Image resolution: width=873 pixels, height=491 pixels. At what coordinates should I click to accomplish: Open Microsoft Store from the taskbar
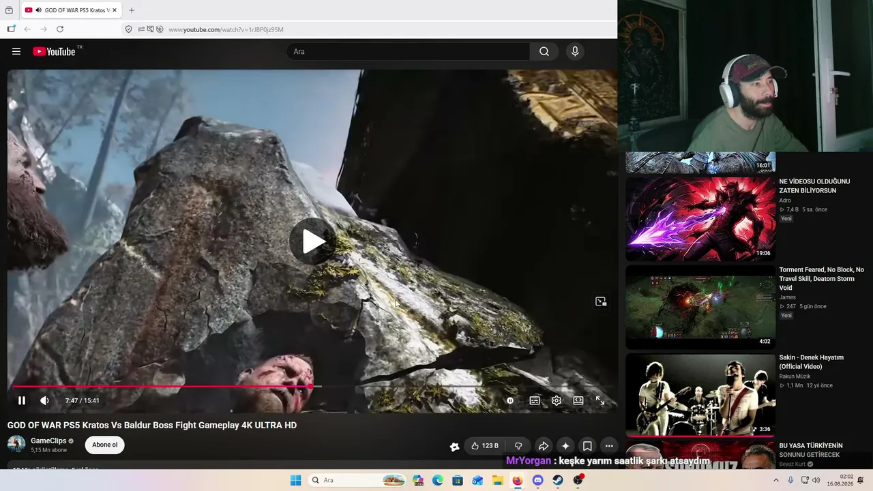point(458,480)
